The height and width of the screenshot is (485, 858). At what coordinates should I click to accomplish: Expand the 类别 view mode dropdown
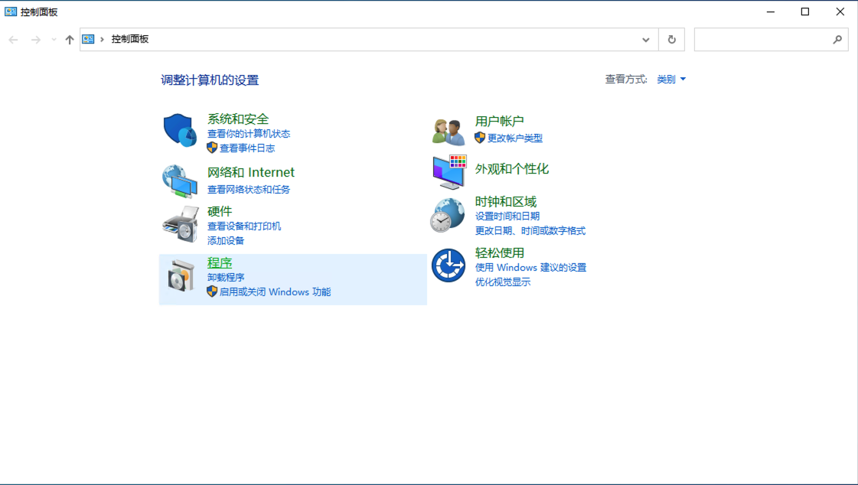click(x=670, y=79)
